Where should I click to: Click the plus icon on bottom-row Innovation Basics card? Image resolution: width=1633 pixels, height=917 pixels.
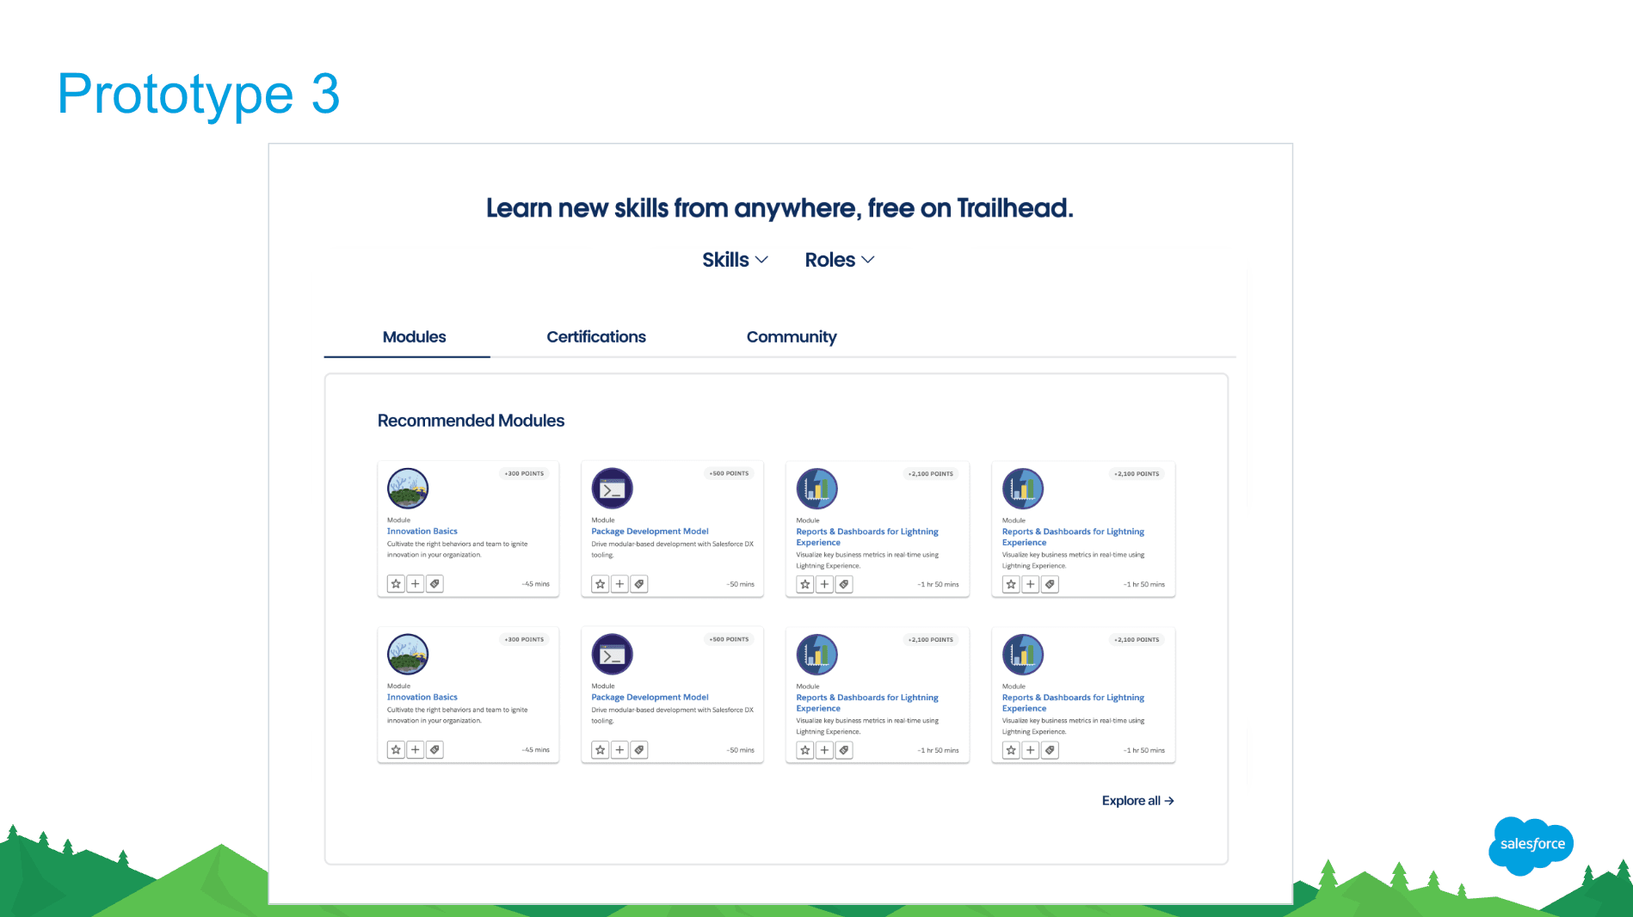pos(416,750)
